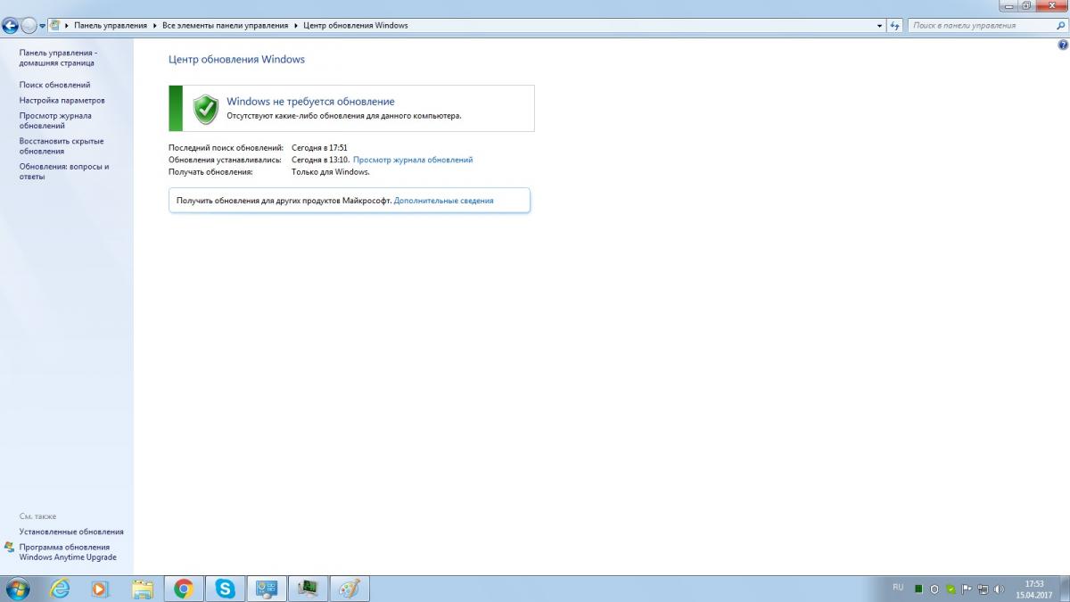The image size is (1070, 602).
Task: Open Action Center flag tray icon
Action: tap(967, 590)
